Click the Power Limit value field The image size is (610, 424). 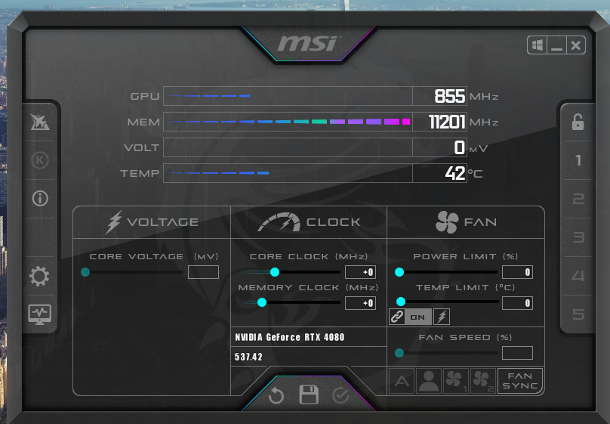(x=517, y=272)
